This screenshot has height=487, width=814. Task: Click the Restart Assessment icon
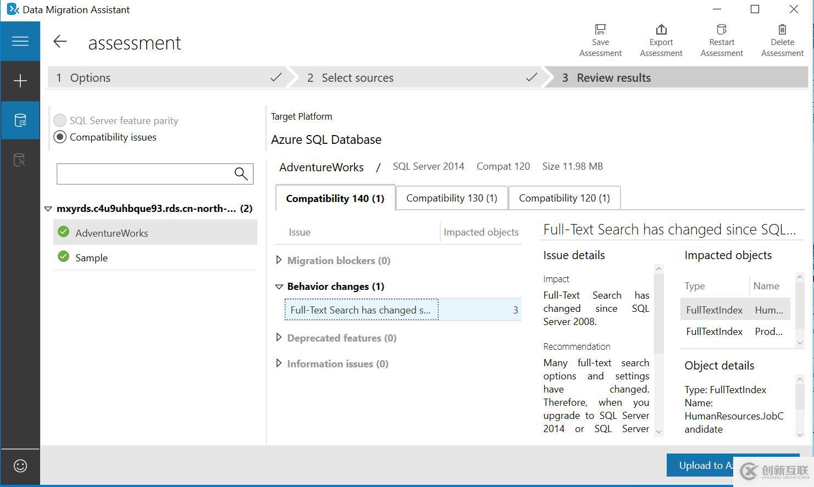point(721,30)
